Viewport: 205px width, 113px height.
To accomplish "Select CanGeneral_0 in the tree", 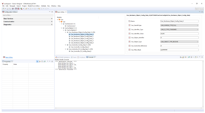I will tap(71, 26).
